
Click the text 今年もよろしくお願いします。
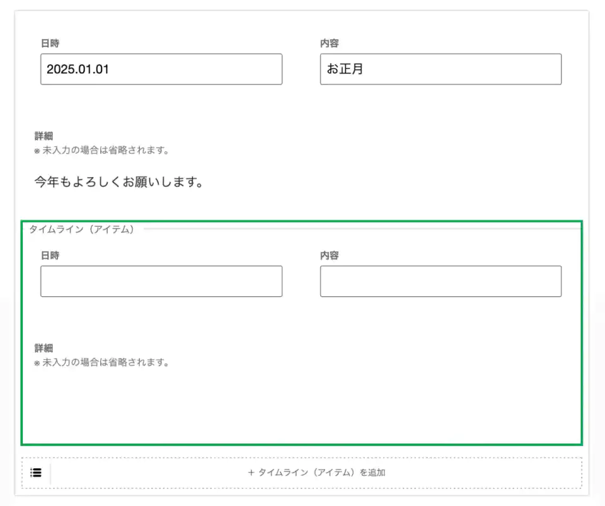point(118,183)
